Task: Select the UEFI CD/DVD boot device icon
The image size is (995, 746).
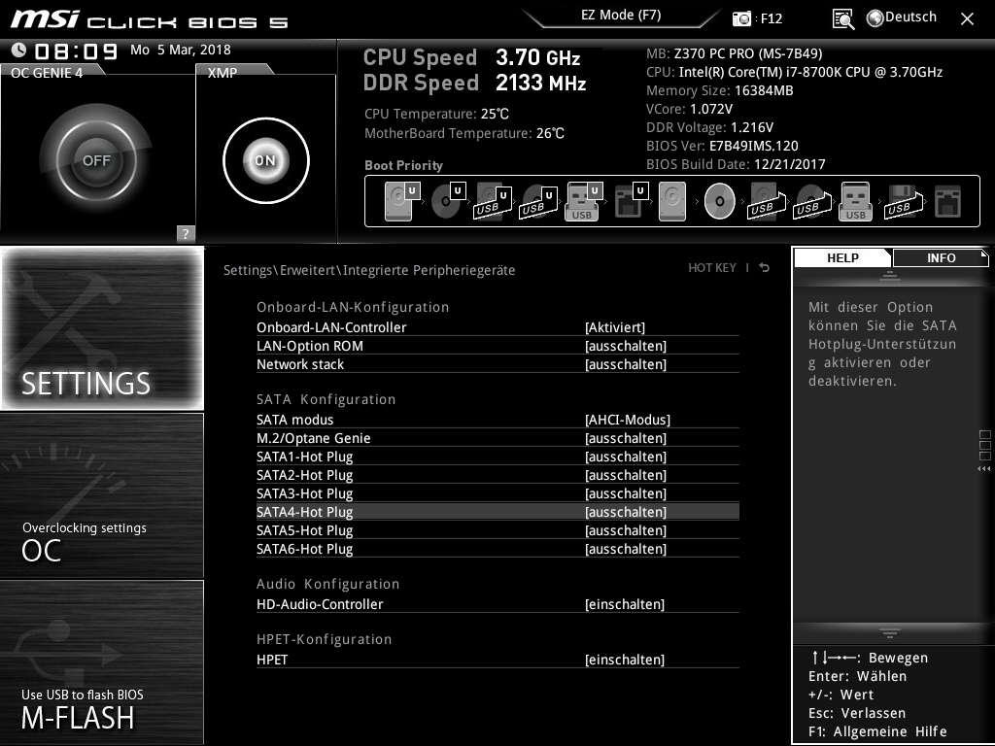Action: (447, 201)
